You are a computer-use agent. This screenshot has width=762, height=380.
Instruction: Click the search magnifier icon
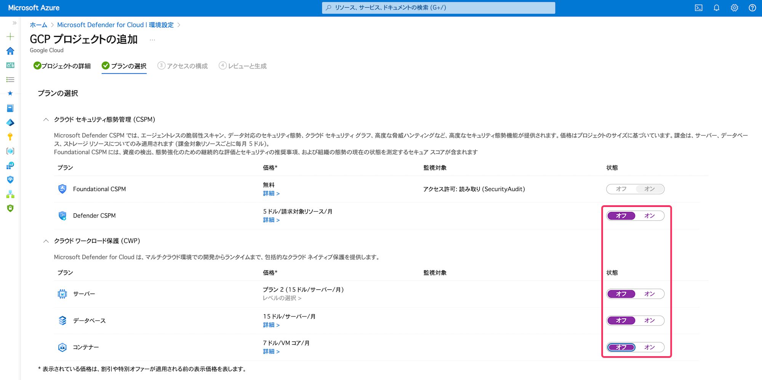point(328,8)
